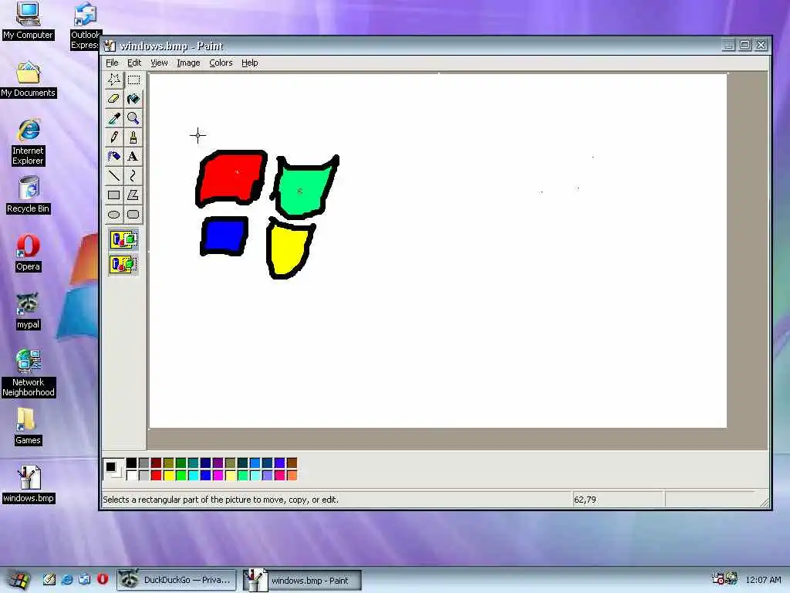Select the Text tool

[x=133, y=156]
